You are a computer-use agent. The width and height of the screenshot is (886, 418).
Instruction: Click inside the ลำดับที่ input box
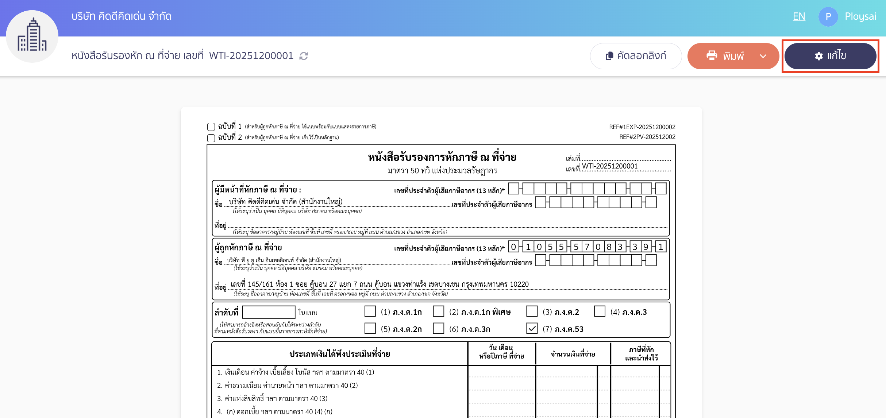(x=269, y=312)
